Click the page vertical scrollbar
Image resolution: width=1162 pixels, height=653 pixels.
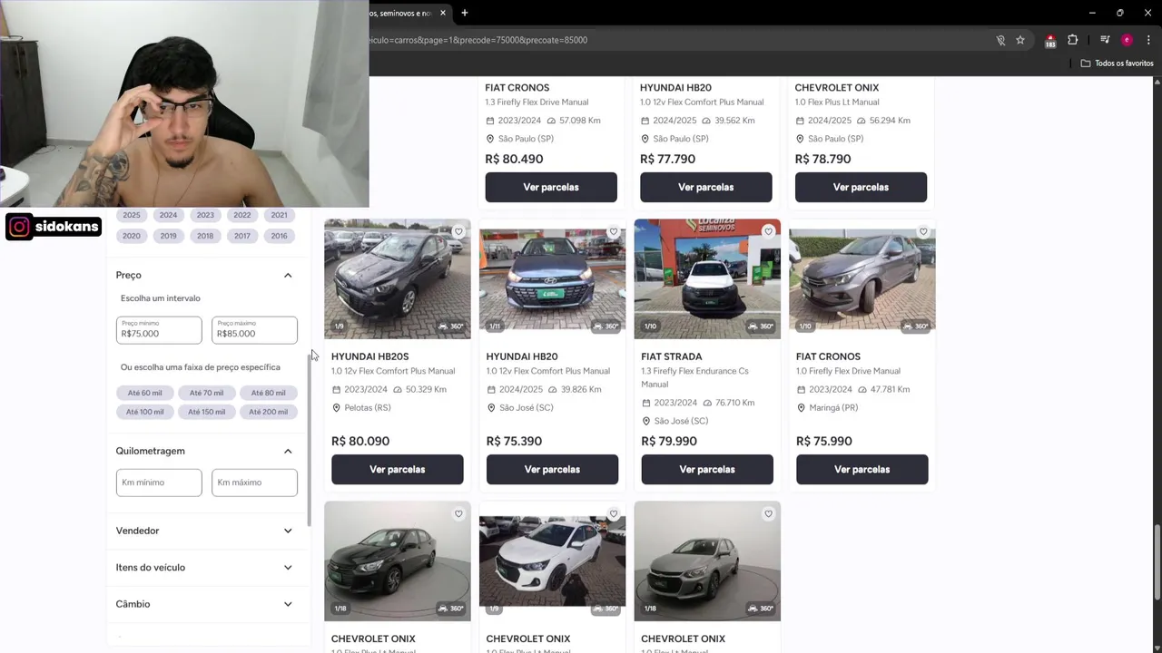1157,562
